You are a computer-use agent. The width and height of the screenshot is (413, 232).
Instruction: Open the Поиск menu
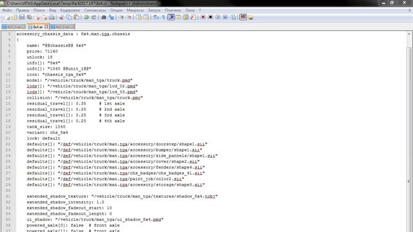pyautogui.click(x=39, y=10)
